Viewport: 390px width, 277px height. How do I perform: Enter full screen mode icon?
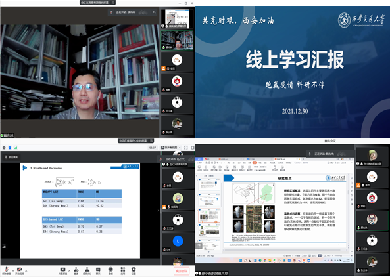[x=186, y=148]
